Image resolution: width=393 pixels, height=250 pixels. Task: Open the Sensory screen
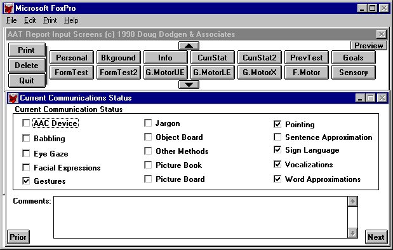(x=354, y=73)
